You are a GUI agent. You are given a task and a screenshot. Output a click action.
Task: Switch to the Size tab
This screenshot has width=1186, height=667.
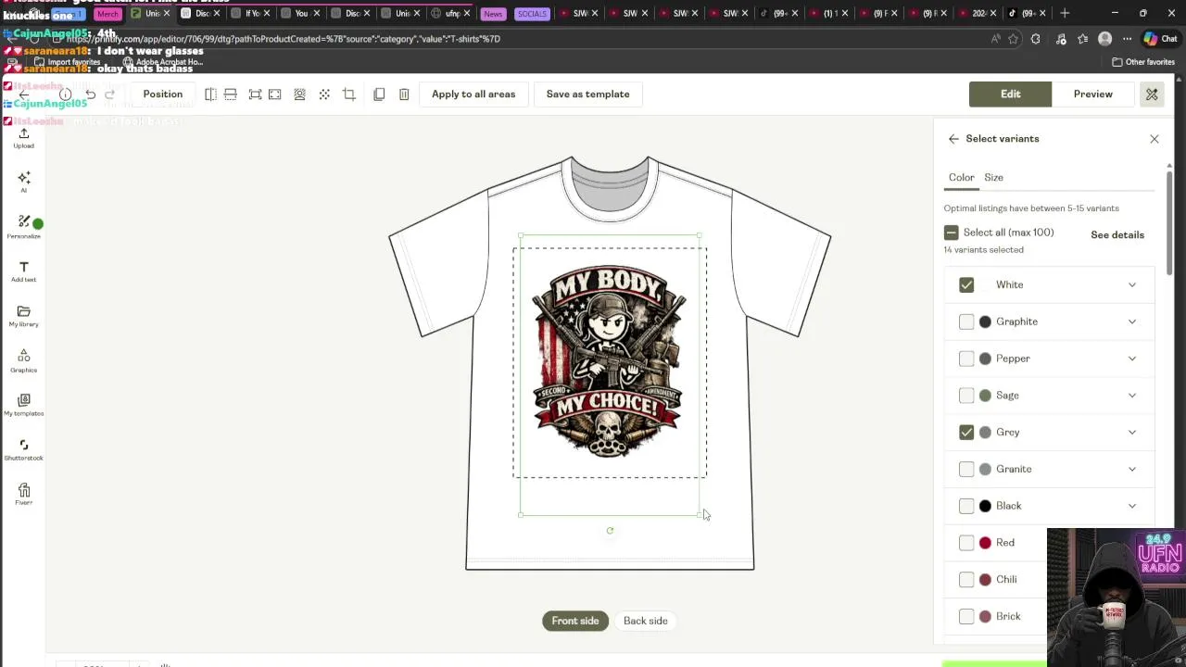tap(993, 177)
